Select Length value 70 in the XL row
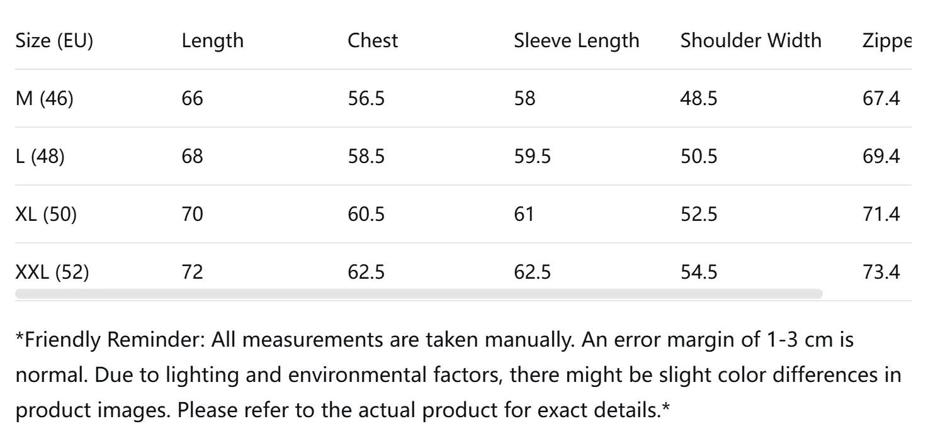 point(192,215)
